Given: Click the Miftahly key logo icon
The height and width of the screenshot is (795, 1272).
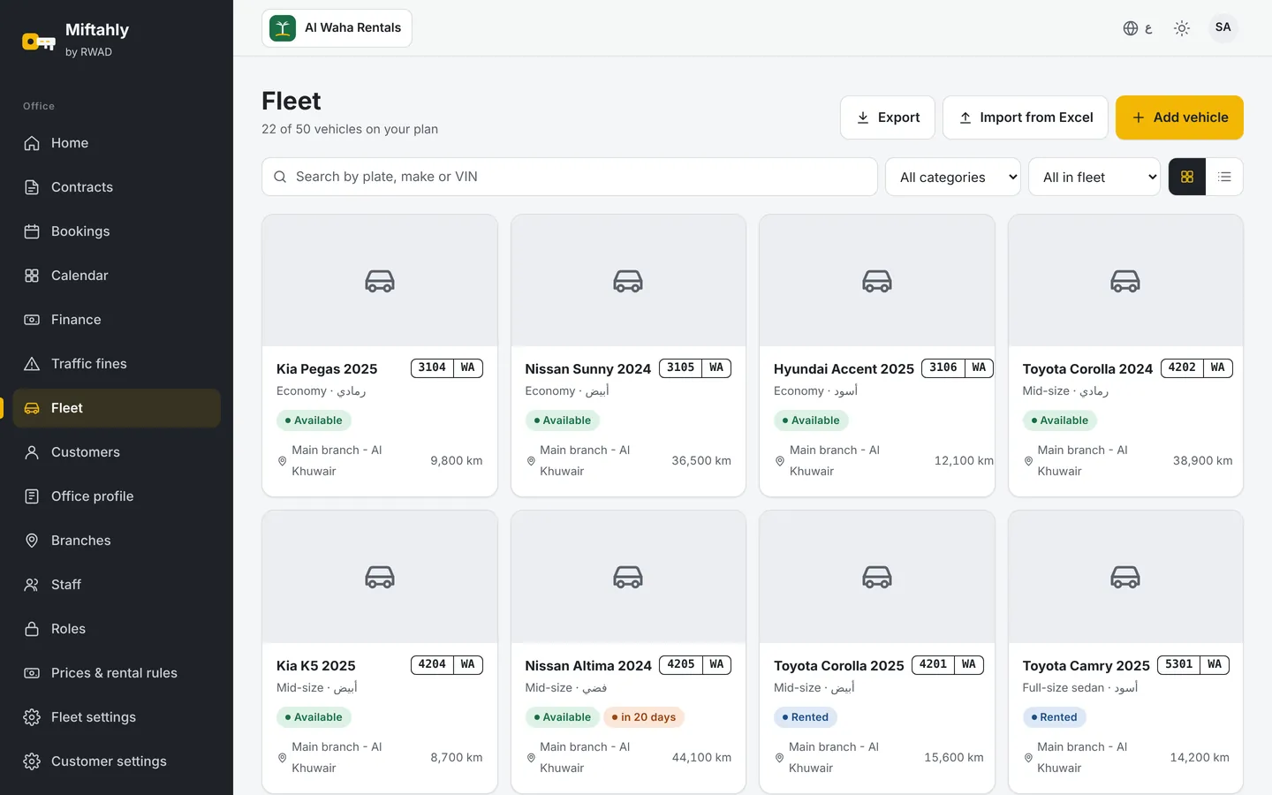Looking at the screenshot, I should coord(38,41).
